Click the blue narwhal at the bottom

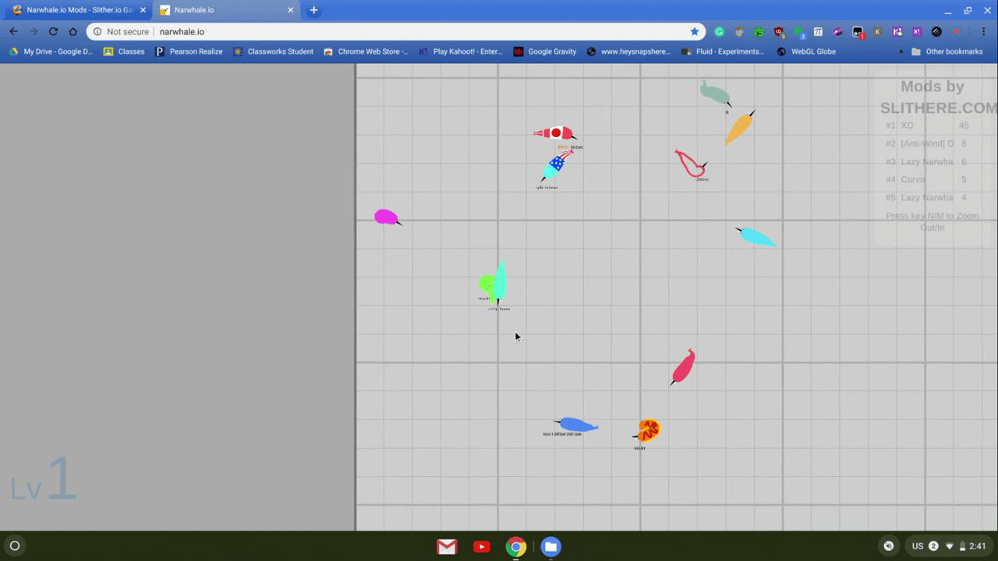pos(576,425)
